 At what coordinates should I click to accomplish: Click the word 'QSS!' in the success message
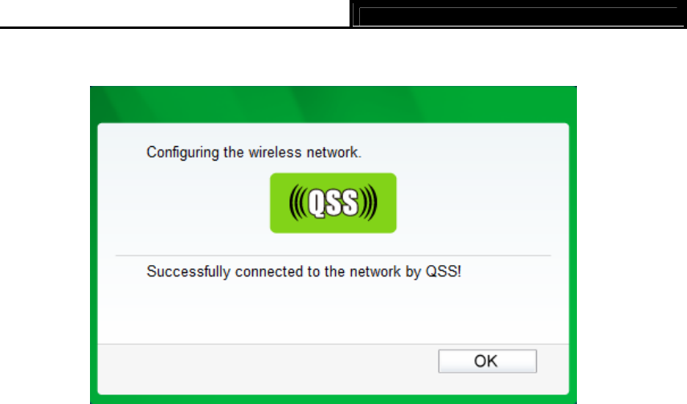coord(444,271)
